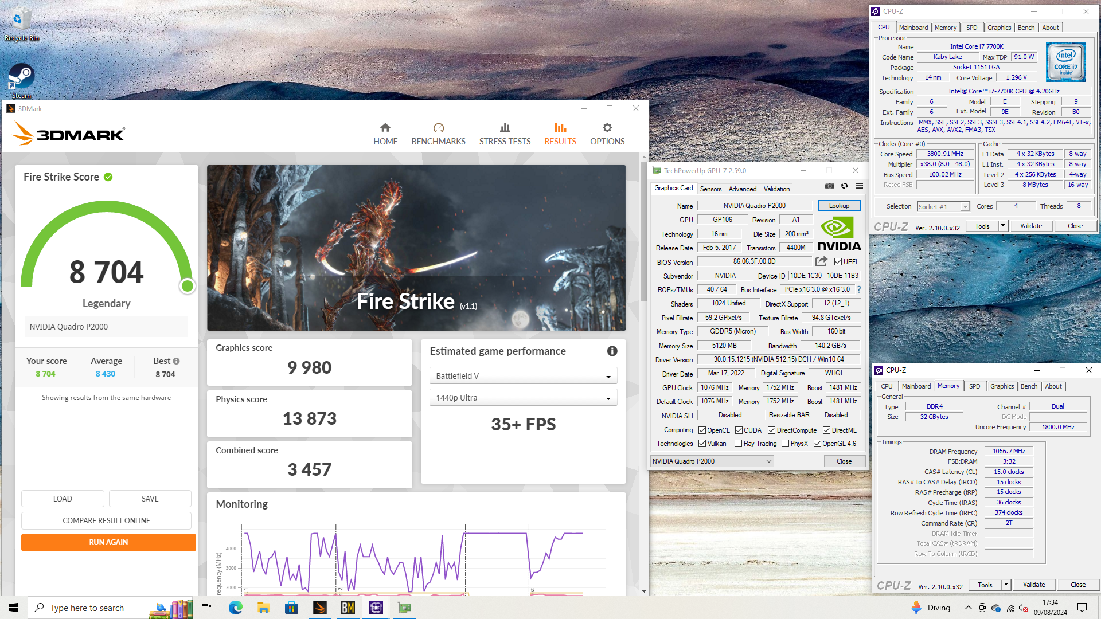The width and height of the screenshot is (1101, 619).
Task: Click the SAVE button in 3DMark
Action: point(150,499)
